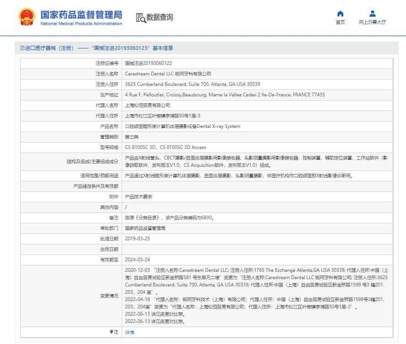Select agent address 上海市松江区叶榭镇
This screenshot has height=344, width=406.
pyautogui.click(x=162, y=116)
